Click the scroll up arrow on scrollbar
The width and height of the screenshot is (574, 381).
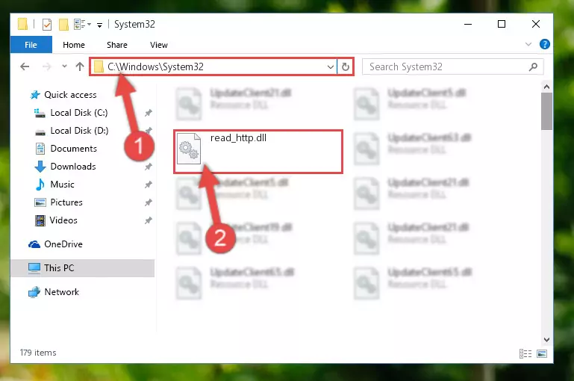pyautogui.click(x=546, y=87)
